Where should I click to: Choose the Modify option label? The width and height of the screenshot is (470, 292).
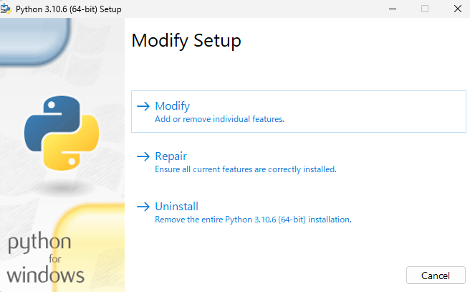(x=172, y=106)
